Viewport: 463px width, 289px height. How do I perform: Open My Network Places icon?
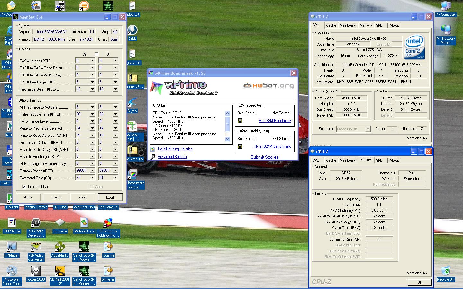pyautogui.click(x=446, y=30)
